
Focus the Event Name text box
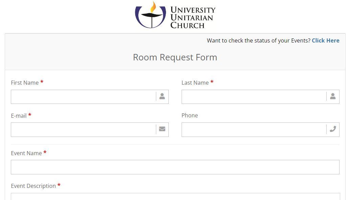click(175, 167)
